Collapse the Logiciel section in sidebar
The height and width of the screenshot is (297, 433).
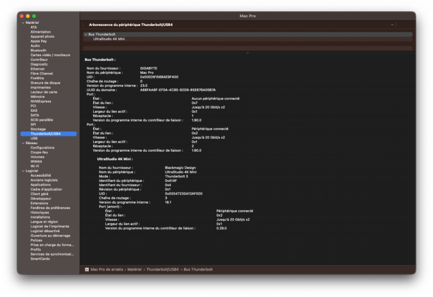(x=23, y=171)
